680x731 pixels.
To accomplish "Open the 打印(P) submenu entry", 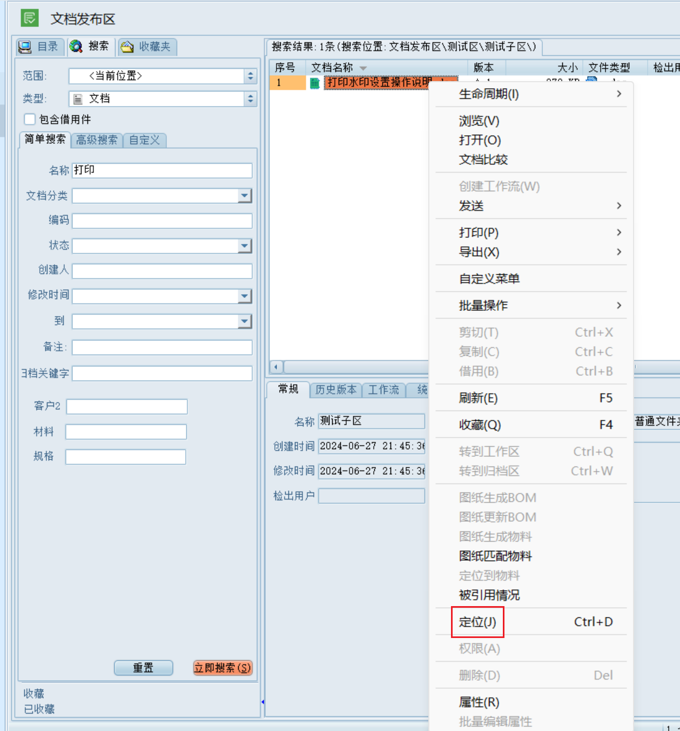I will point(531,232).
